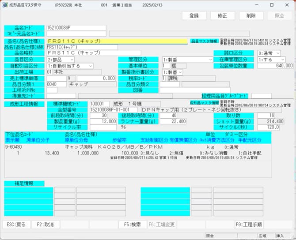Click the F9:工程手順 function button

tap(249, 225)
